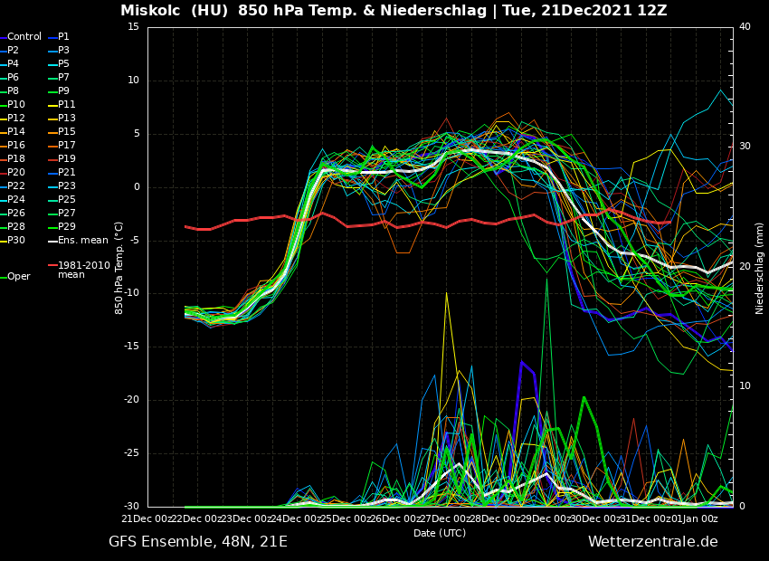
Task: Click the Control legend entry
Action: click(x=24, y=37)
